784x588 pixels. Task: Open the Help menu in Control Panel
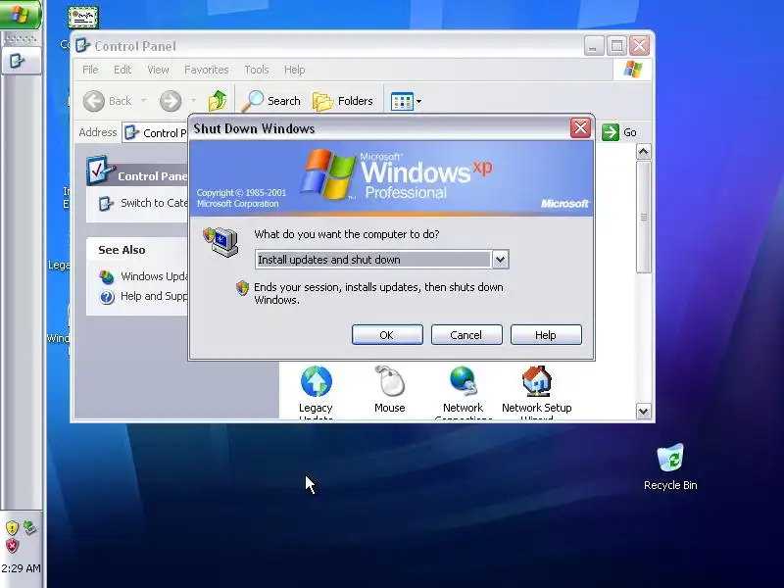pos(295,70)
